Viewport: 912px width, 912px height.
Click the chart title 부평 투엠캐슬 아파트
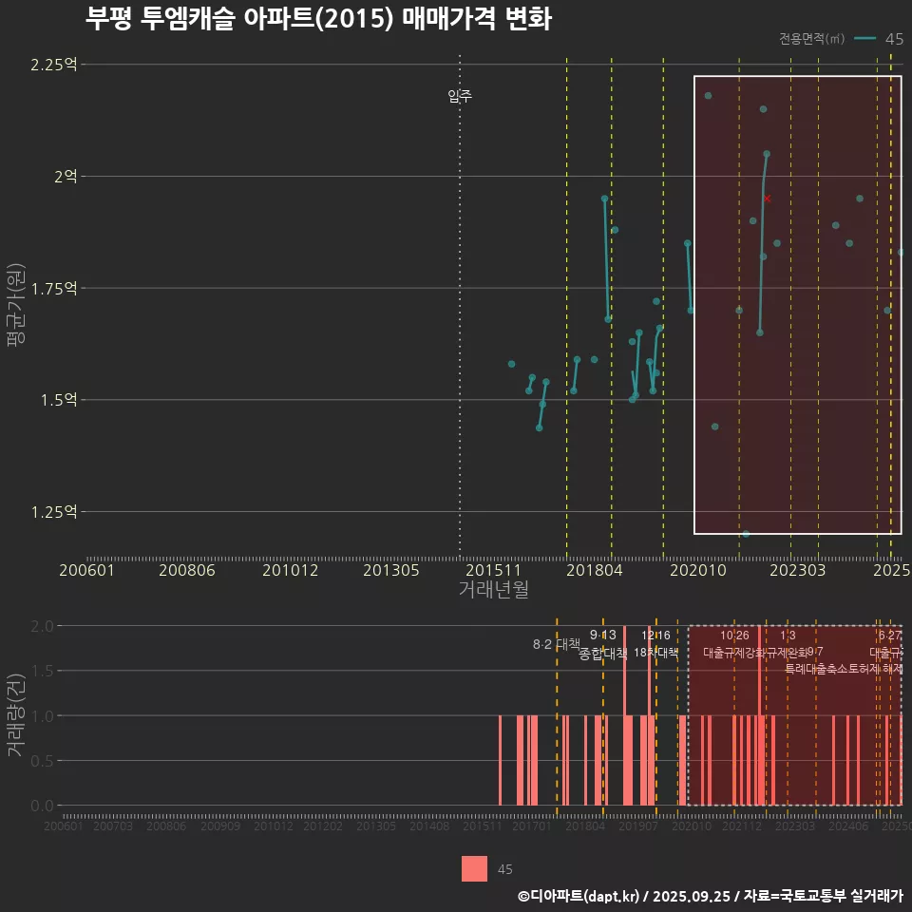[318, 19]
